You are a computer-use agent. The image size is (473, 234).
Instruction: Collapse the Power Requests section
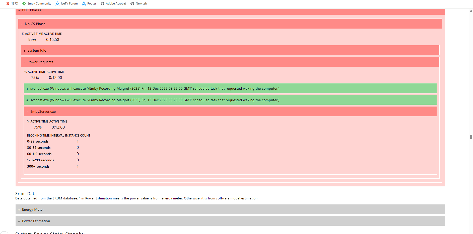230,62
